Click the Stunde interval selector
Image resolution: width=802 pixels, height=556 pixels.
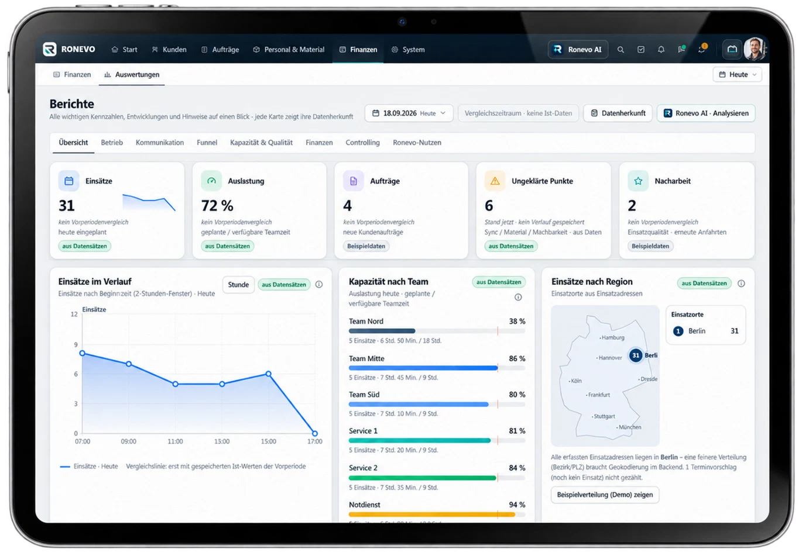(238, 285)
